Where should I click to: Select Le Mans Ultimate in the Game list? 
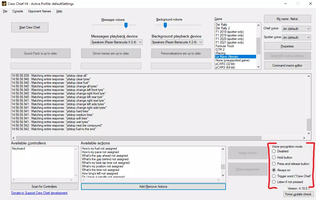coord(235,57)
